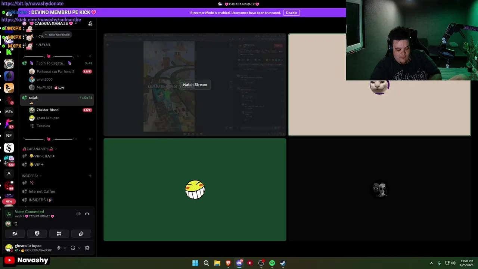Open User Settings gear
Viewport: 478px width, 269px height.
tap(87, 248)
